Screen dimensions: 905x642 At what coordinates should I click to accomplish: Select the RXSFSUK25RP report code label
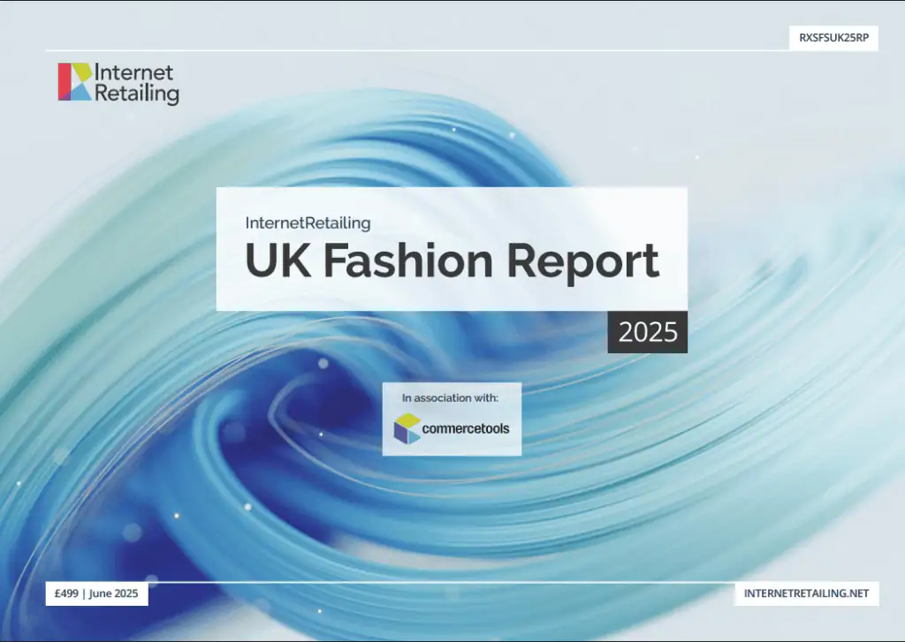[833, 38]
